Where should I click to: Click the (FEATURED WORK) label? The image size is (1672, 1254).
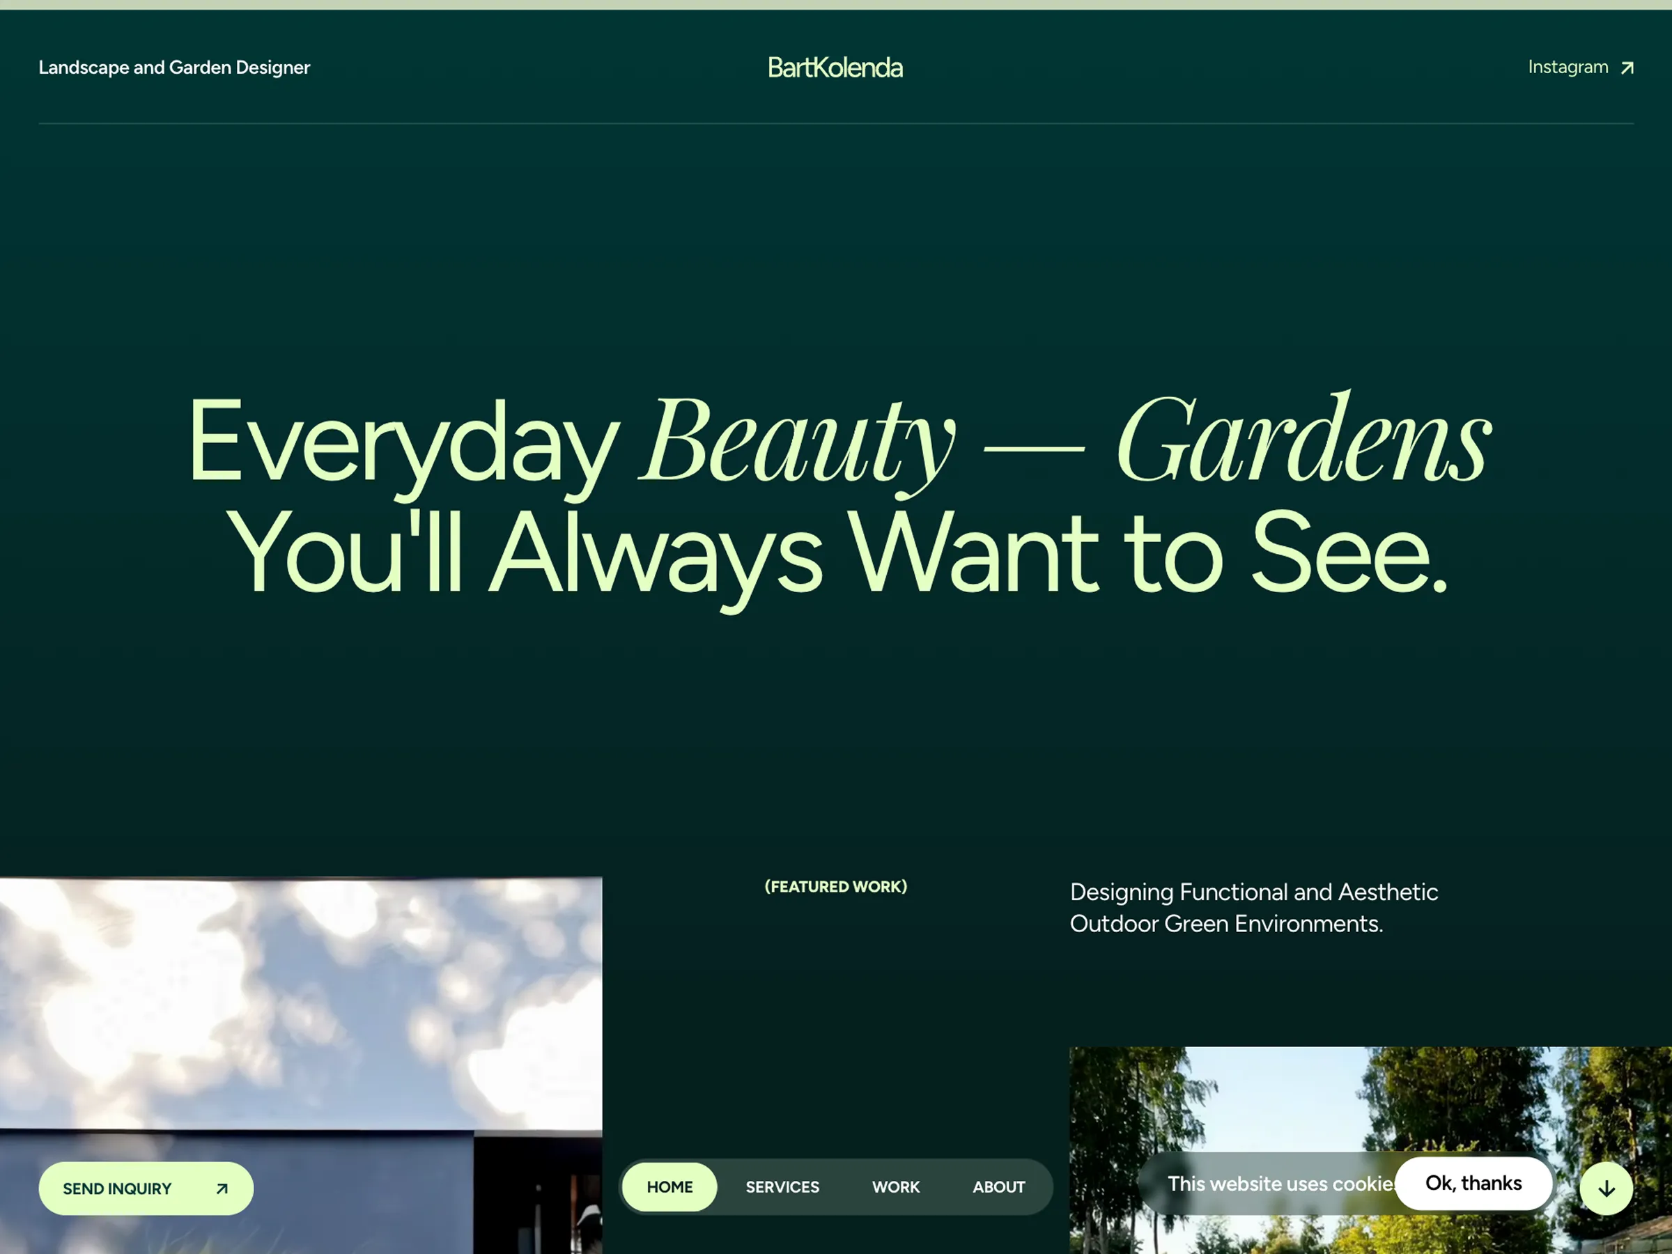(x=835, y=887)
